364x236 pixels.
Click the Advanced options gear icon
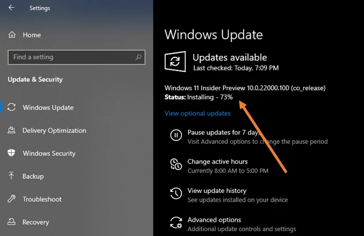pos(176,222)
